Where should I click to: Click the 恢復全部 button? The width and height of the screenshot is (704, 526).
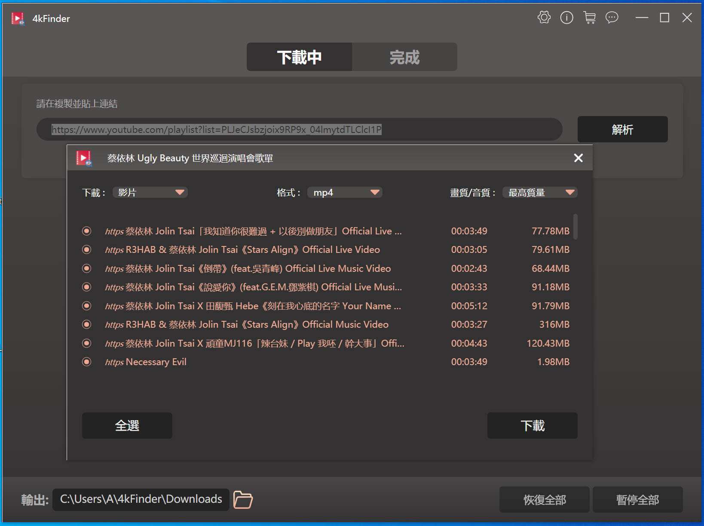click(545, 499)
